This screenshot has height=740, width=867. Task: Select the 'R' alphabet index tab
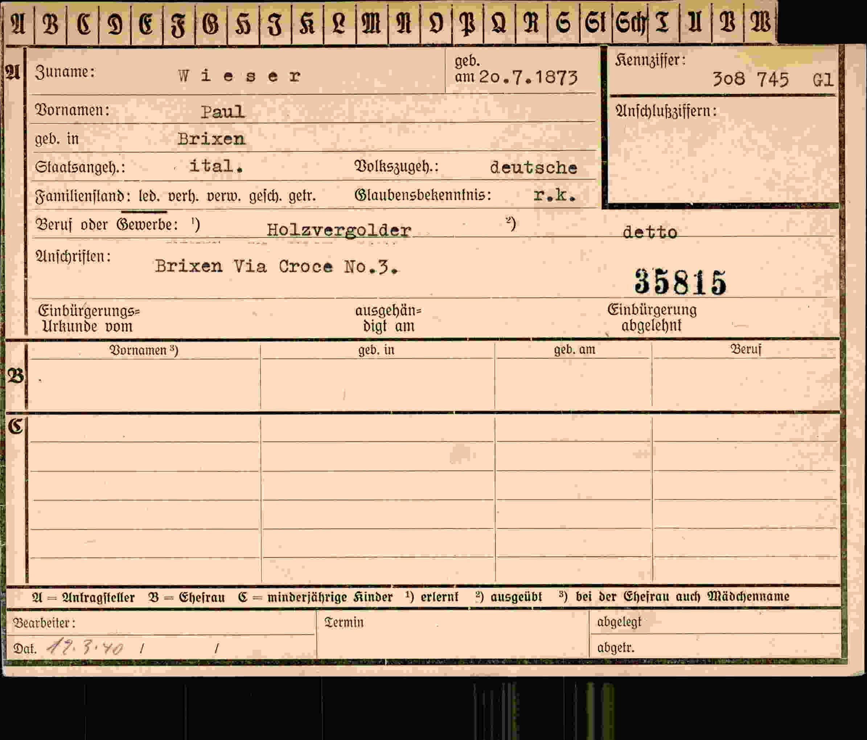532,23
